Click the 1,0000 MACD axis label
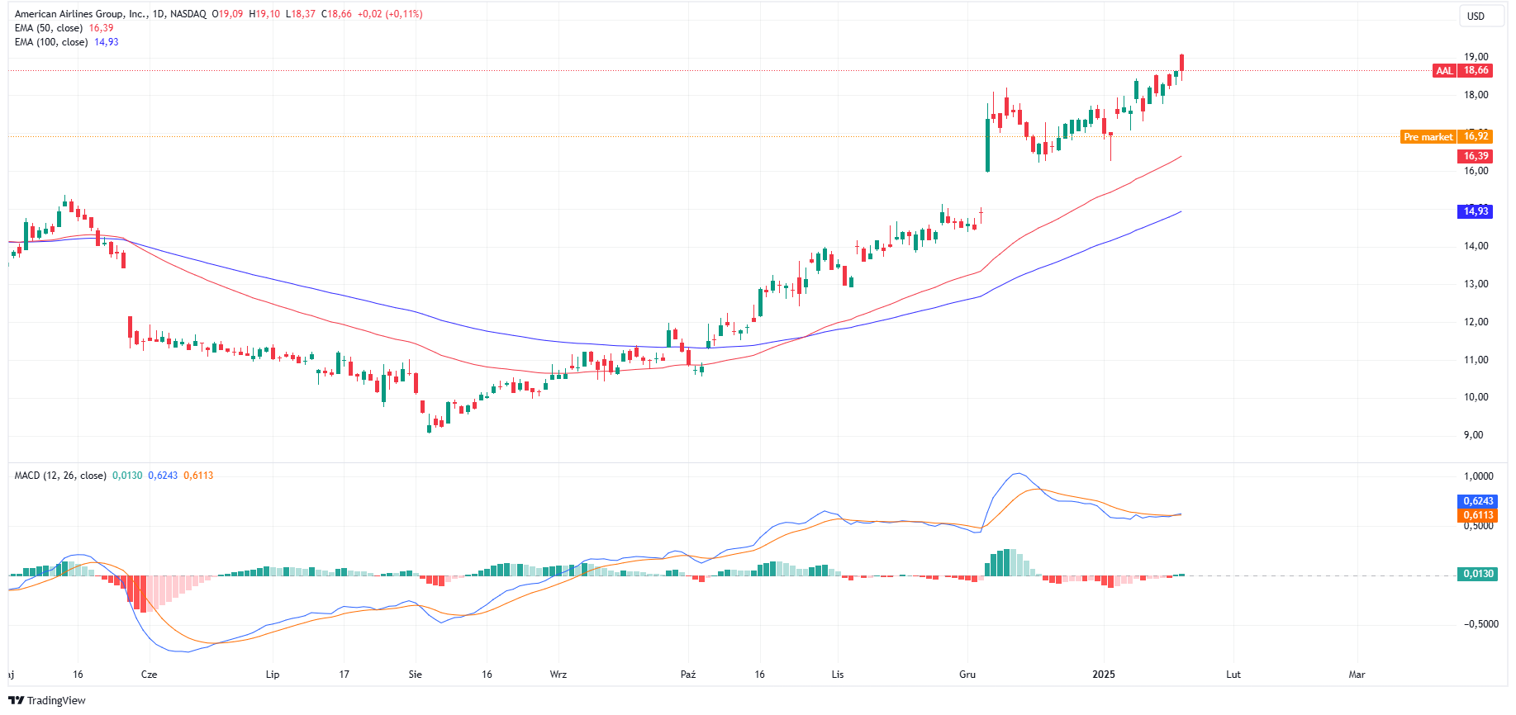The image size is (1516, 715). 1479,476
